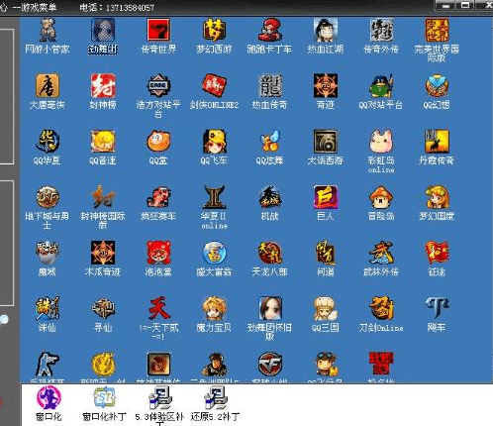Launch the 魔域 game icon

click(x=48, y=253)
